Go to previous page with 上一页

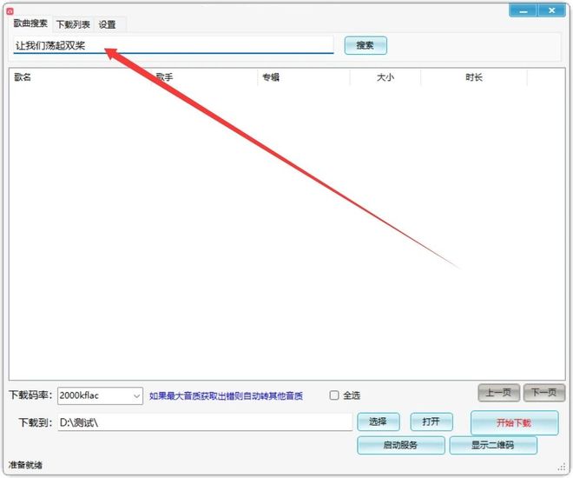coord(499,393)
